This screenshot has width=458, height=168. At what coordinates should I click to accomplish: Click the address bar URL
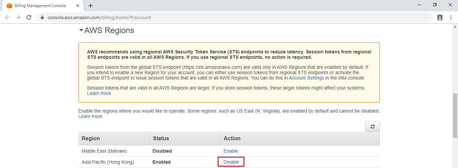tap(99, 17)
